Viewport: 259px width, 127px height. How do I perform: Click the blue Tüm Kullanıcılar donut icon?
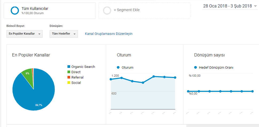(x=15, y=10)
